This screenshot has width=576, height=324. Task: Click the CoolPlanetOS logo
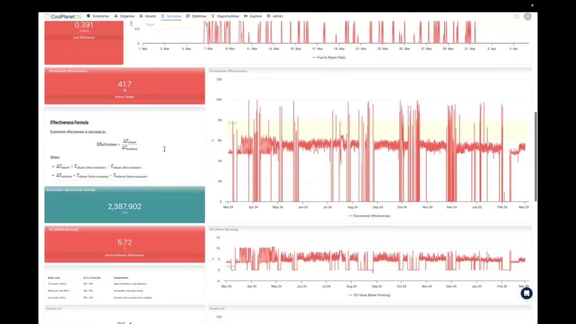(x=63, y=16)
